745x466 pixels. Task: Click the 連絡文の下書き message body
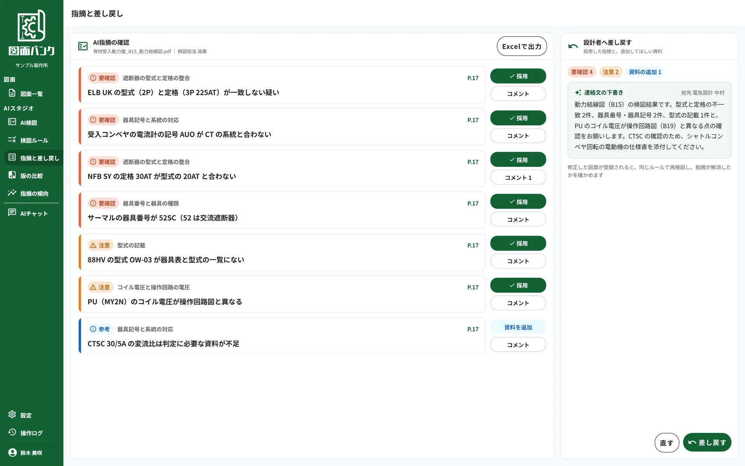click(649, 125)
